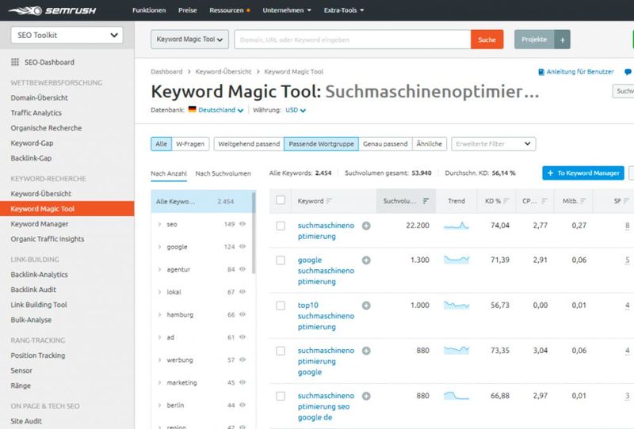
Task: Open Site Audit in sidebar
Action: [26, 421]
